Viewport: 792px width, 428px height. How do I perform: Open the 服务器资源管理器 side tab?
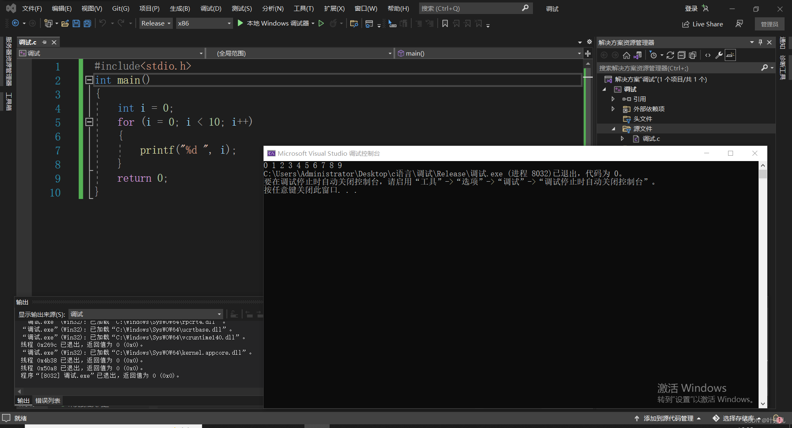click(9, 62)
